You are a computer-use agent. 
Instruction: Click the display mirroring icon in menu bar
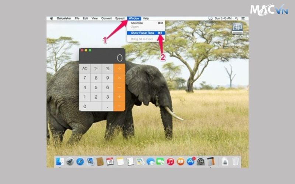(210, 18)
